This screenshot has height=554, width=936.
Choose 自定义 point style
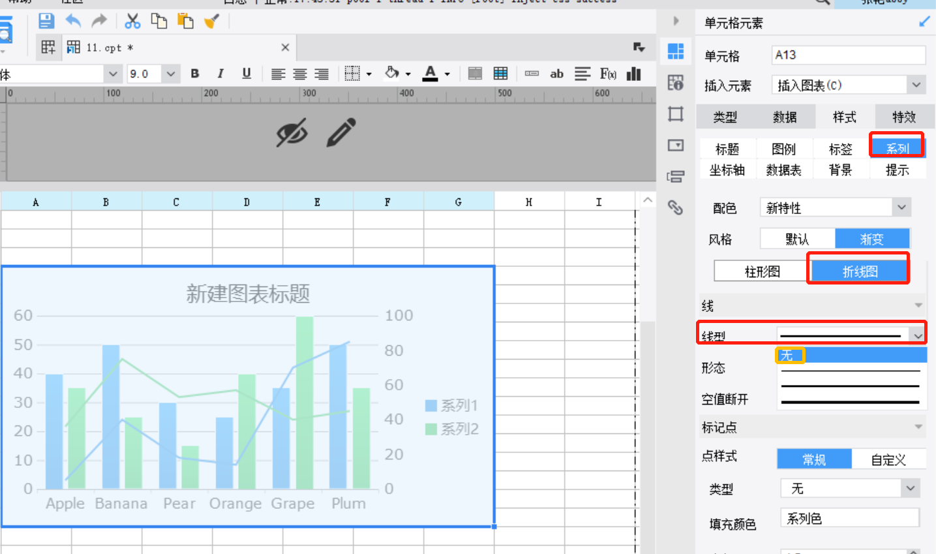point(888,459)
